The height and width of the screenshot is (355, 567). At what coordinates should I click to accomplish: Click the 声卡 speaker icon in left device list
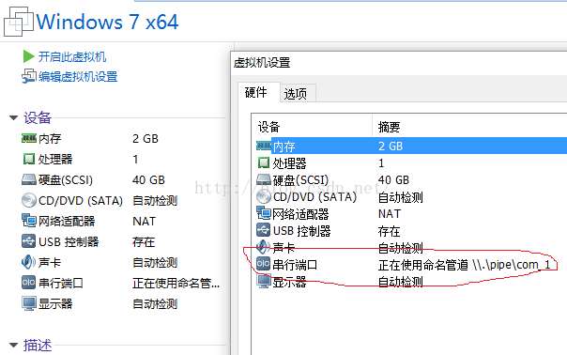[x=28, y=262]
